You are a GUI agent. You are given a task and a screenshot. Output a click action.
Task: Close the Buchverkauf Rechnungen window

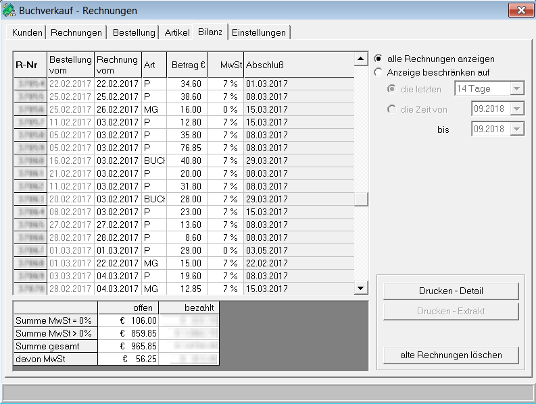520,11
